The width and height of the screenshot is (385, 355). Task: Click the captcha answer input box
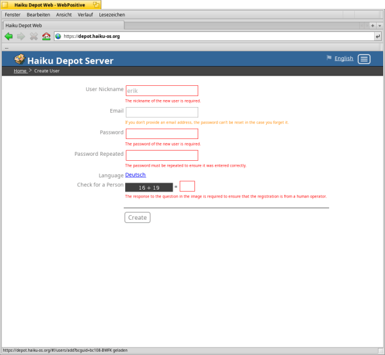click(187, 186)
